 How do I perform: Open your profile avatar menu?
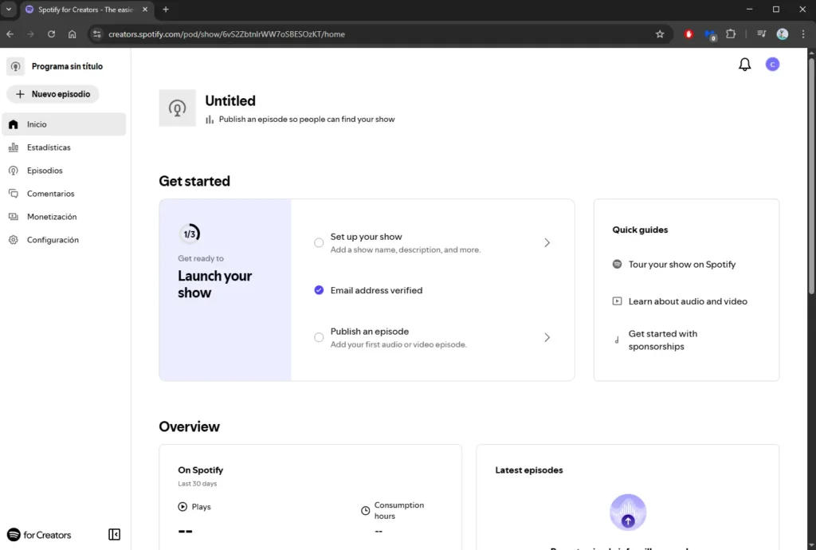pyautogui.click(x=771, y=64)
